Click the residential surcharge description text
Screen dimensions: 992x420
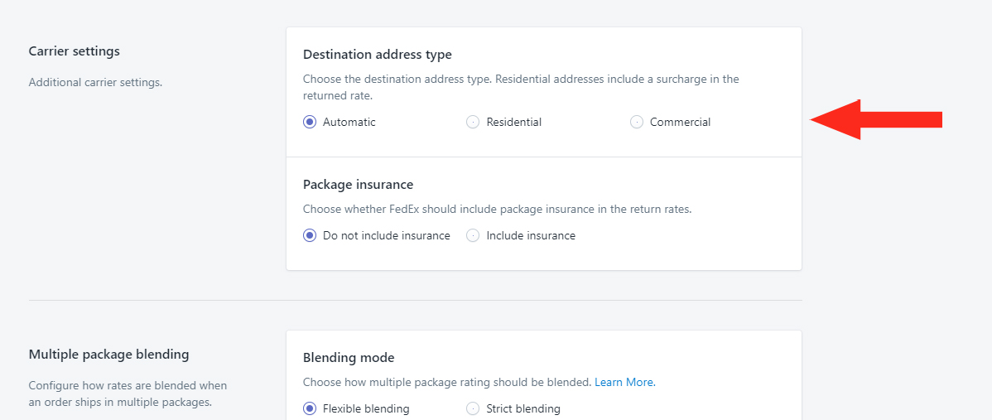pos(522,88)
